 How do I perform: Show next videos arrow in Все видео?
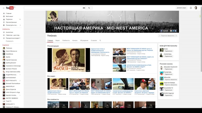(156, 83)
